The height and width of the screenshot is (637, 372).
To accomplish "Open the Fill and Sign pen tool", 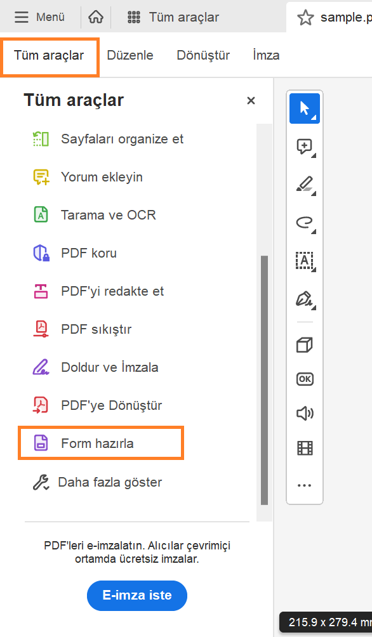I will coord(304,299).
